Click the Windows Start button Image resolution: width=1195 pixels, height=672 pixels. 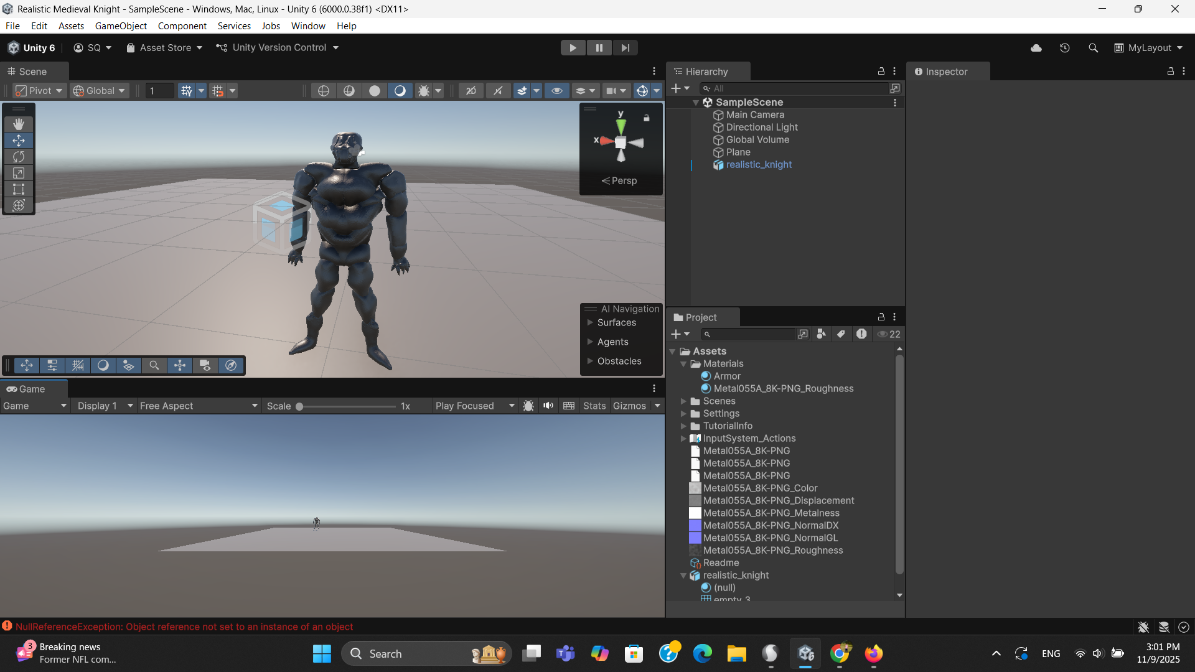(x=322, y=653)
